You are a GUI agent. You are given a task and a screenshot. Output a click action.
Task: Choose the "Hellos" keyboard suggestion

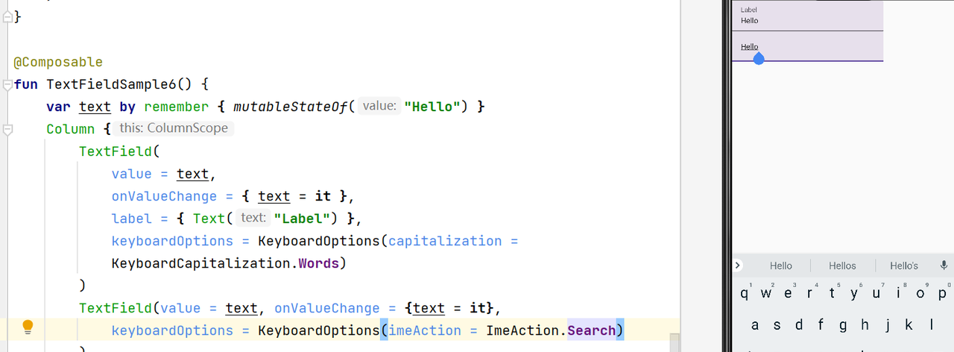point(842,265)
